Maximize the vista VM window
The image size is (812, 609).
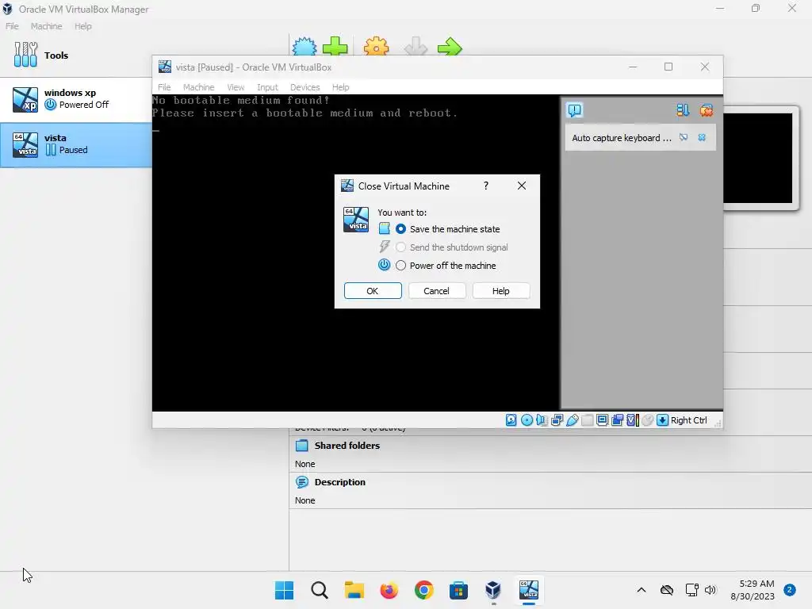(x=668, y=67)
